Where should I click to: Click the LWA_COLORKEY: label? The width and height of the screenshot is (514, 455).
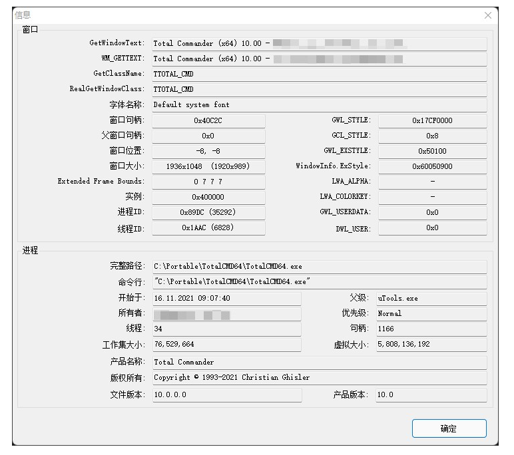[346, 196]
